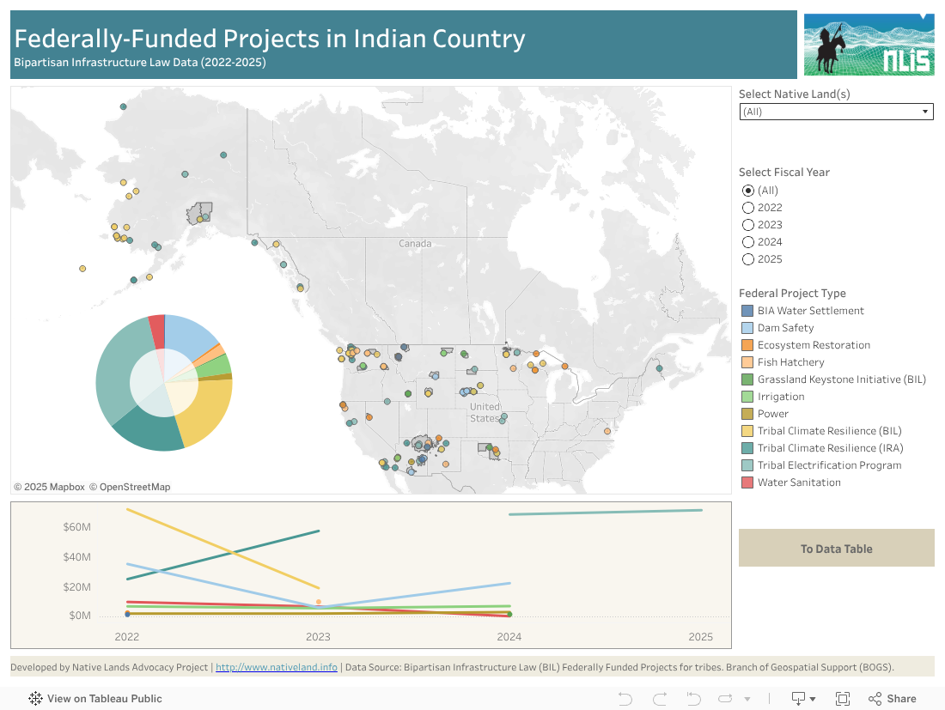The width and height of the screenshot is (945, 710).
Task: Select the 2024 fiscal year option
Action: 748,242
